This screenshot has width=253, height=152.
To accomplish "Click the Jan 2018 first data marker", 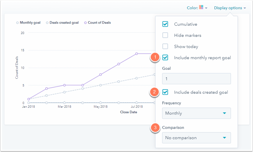I will point(28,99).
